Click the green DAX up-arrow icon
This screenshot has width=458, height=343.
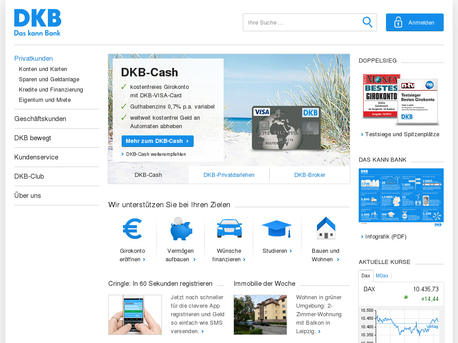406,297
